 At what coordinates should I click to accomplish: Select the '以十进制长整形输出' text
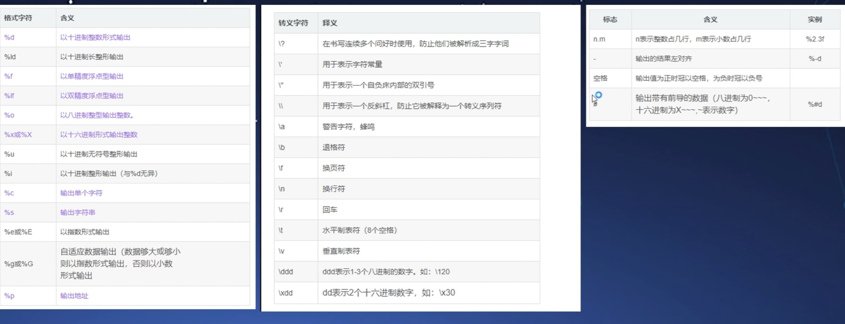(92, 57)
